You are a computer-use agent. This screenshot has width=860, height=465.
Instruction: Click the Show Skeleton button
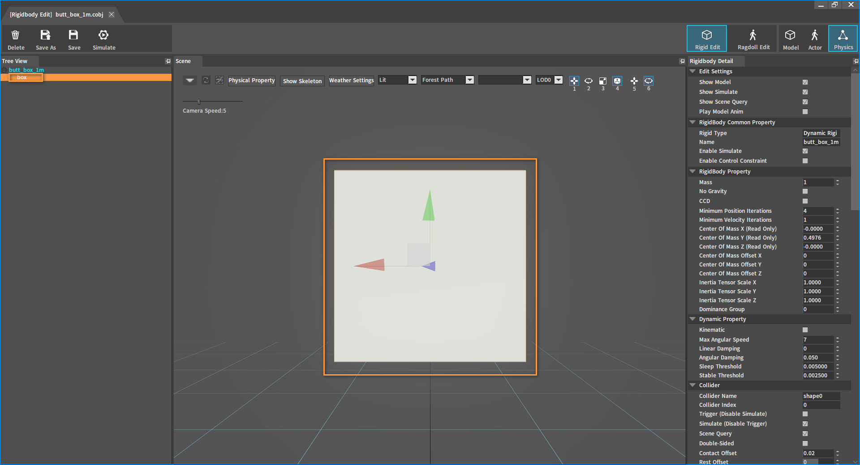pos(302,81)
